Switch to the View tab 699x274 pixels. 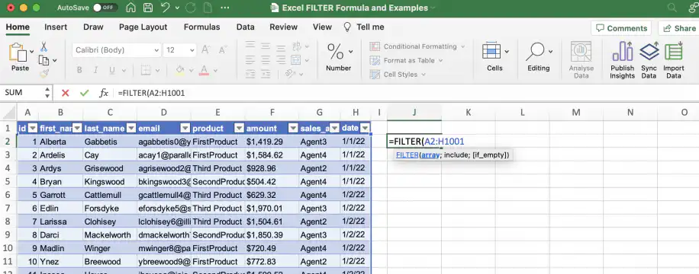[x=322, y=27]
